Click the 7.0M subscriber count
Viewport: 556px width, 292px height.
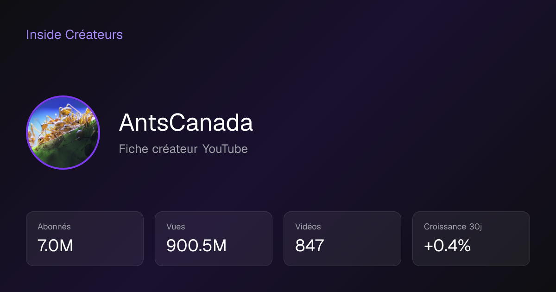pos(55,246)
